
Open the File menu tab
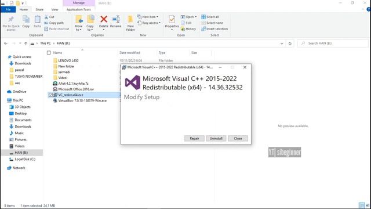point(8,9)
